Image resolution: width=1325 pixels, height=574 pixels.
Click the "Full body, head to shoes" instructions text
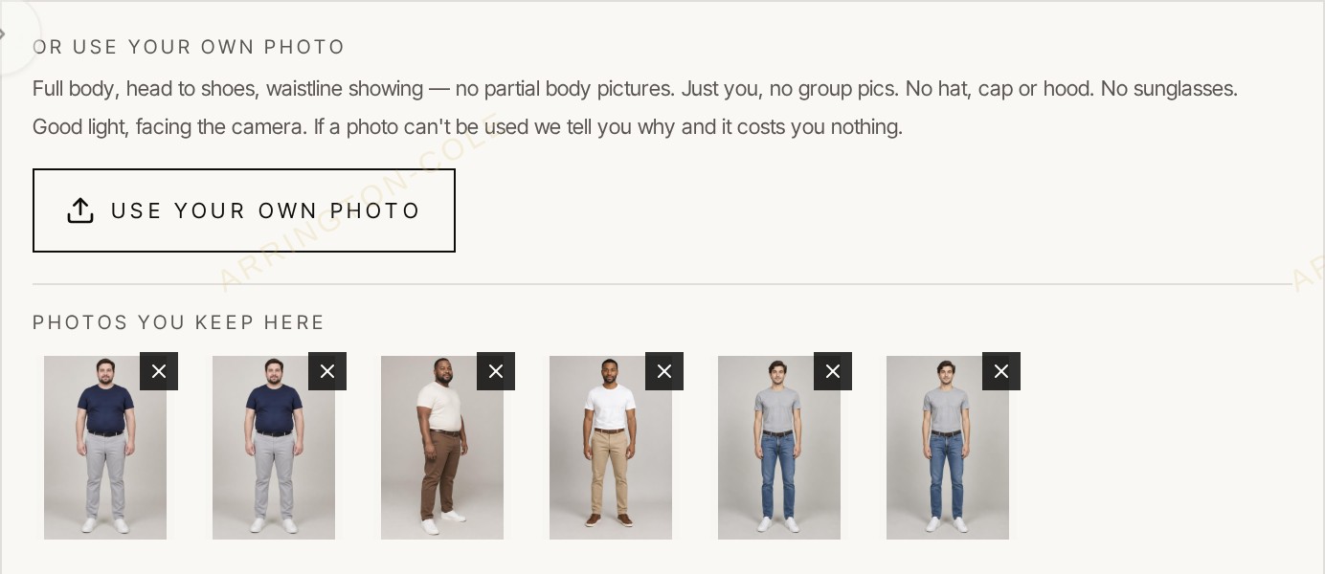(635, 107)
